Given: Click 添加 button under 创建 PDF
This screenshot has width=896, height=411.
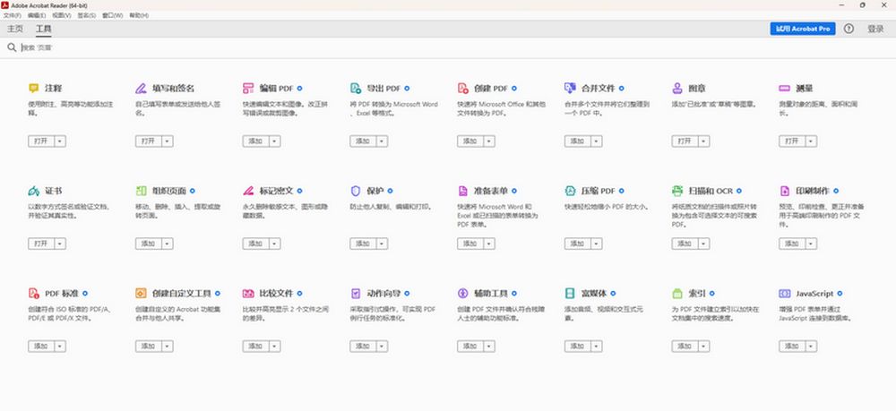Looking at the screenshot, I should 470,141.
